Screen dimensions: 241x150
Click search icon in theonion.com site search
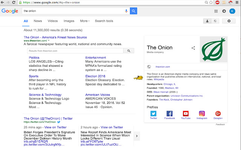point(129,51)
